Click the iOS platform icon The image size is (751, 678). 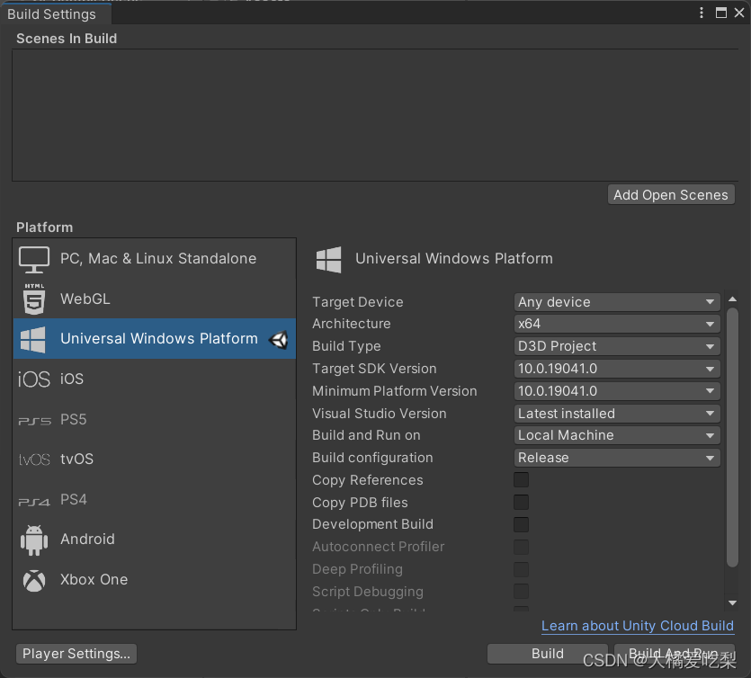(34, 379)
